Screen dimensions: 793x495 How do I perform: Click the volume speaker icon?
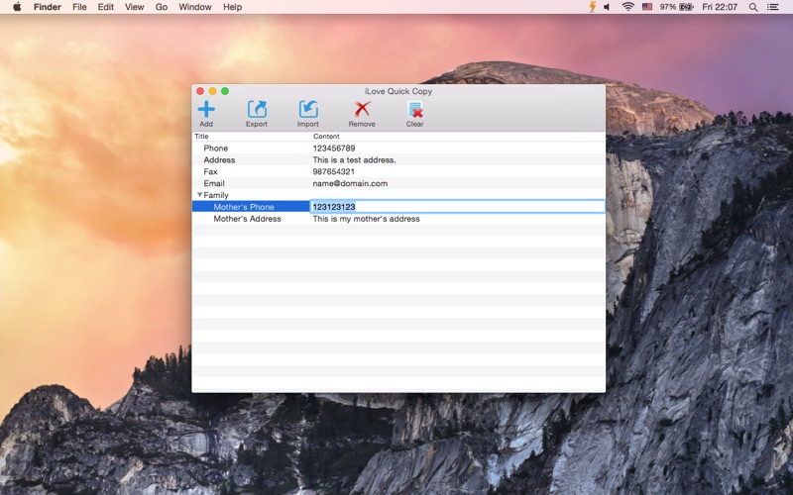point(607,7)
